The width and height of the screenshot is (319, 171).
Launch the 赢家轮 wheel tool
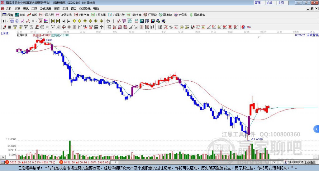pos(165,15)
